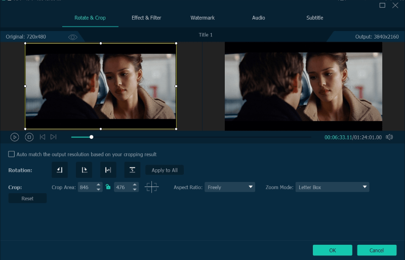405x260 pixels.
Task: Decrease crop width with down arrow
Action: coord(98,190)
